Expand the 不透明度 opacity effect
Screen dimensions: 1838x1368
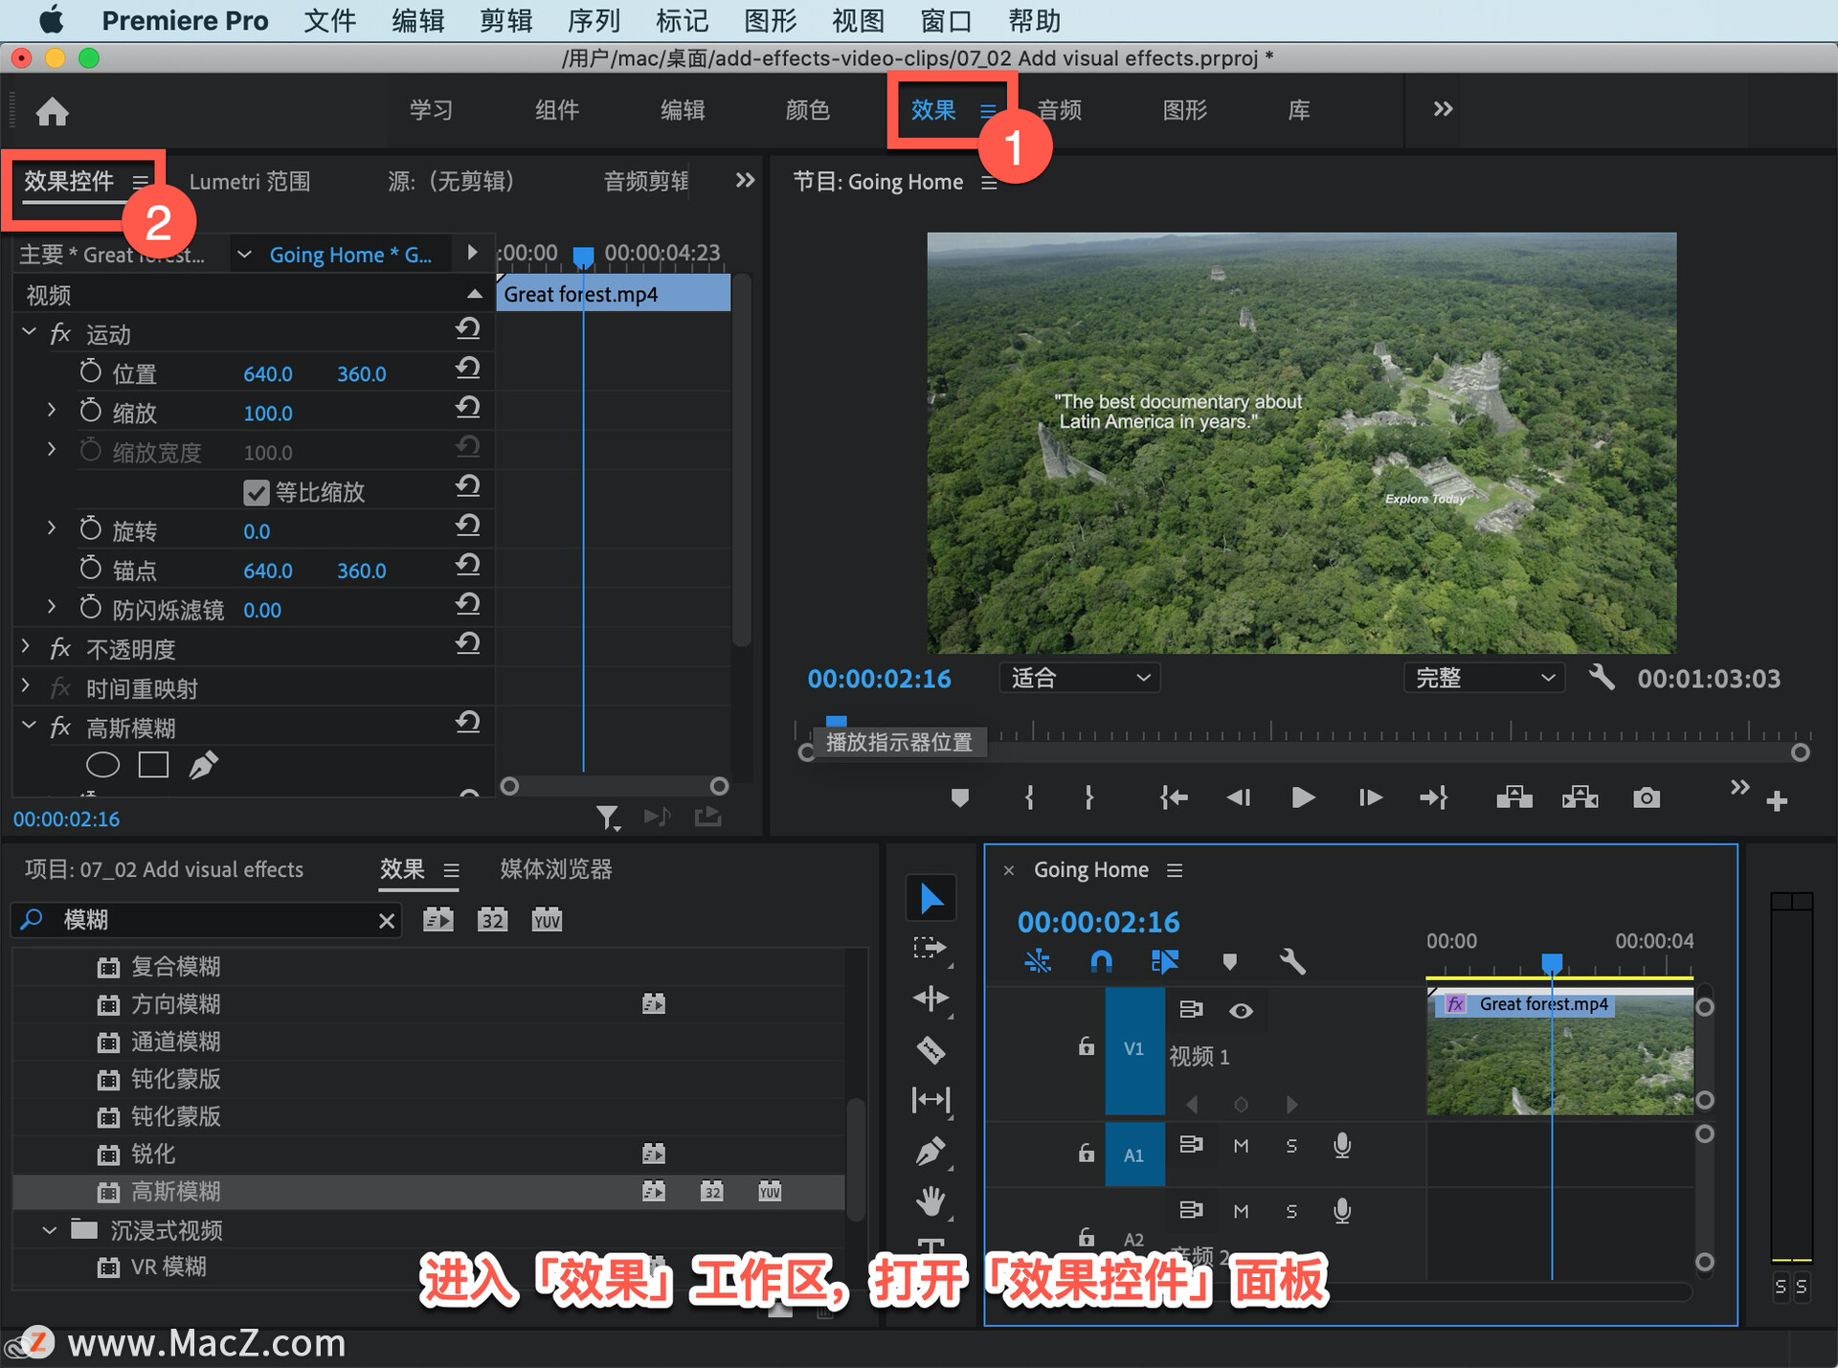point(26,649)
